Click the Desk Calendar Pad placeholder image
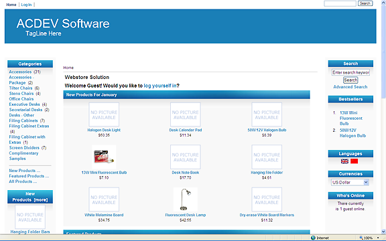 coord(186,114)
